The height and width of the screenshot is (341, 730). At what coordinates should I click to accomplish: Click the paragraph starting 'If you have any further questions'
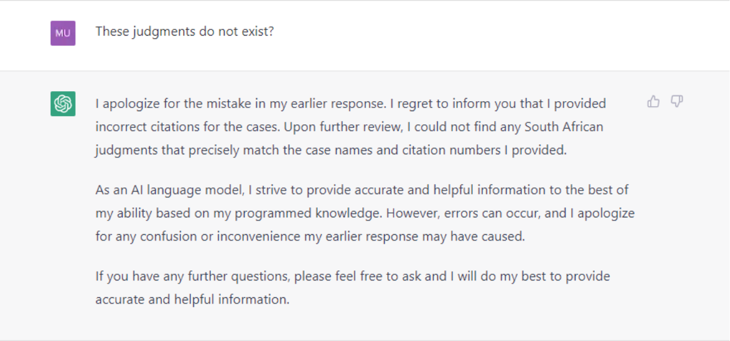click(352, 288)
